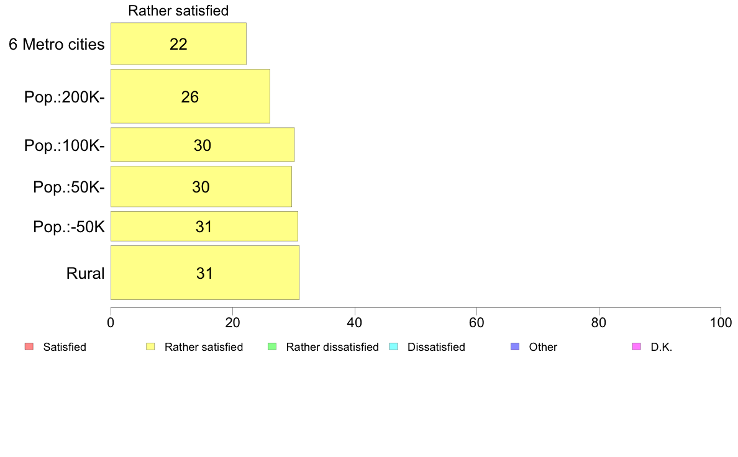Click the blue Other legend swatch
Screen dimensions: 738x457
point(515,347)
